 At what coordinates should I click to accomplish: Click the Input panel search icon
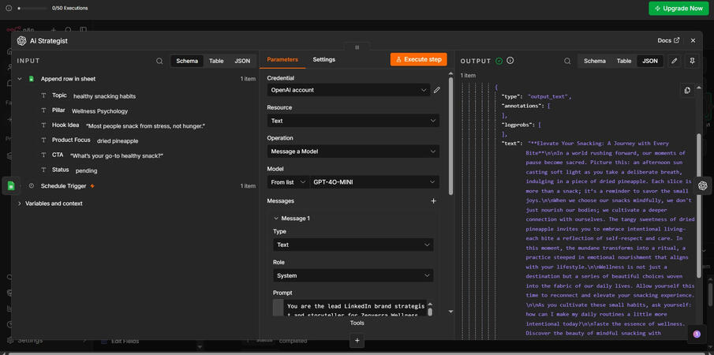point(159,61)
